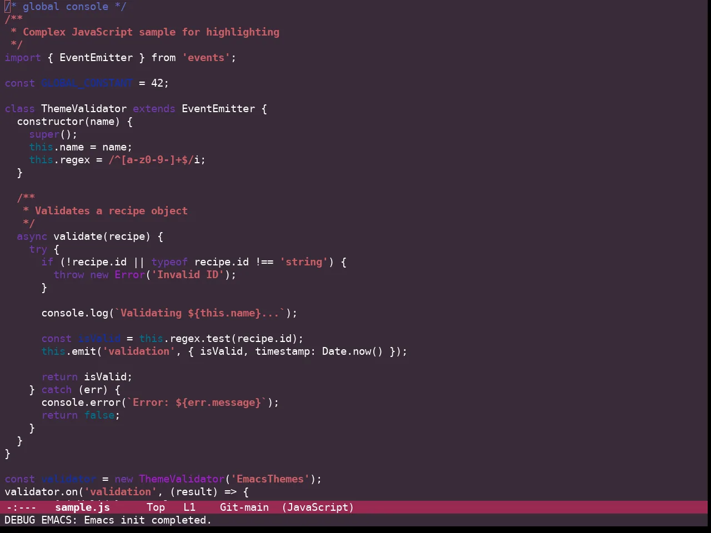The image size is (711, 533).
Task: Click the echo area message 'Emacs init completed.'
Action: (x=148, y=520)
